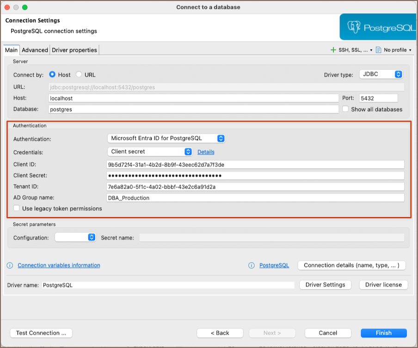Screen dimensions: 418x348
Task: Expand the Credentials Client secret dropdown
Action: 150,152
